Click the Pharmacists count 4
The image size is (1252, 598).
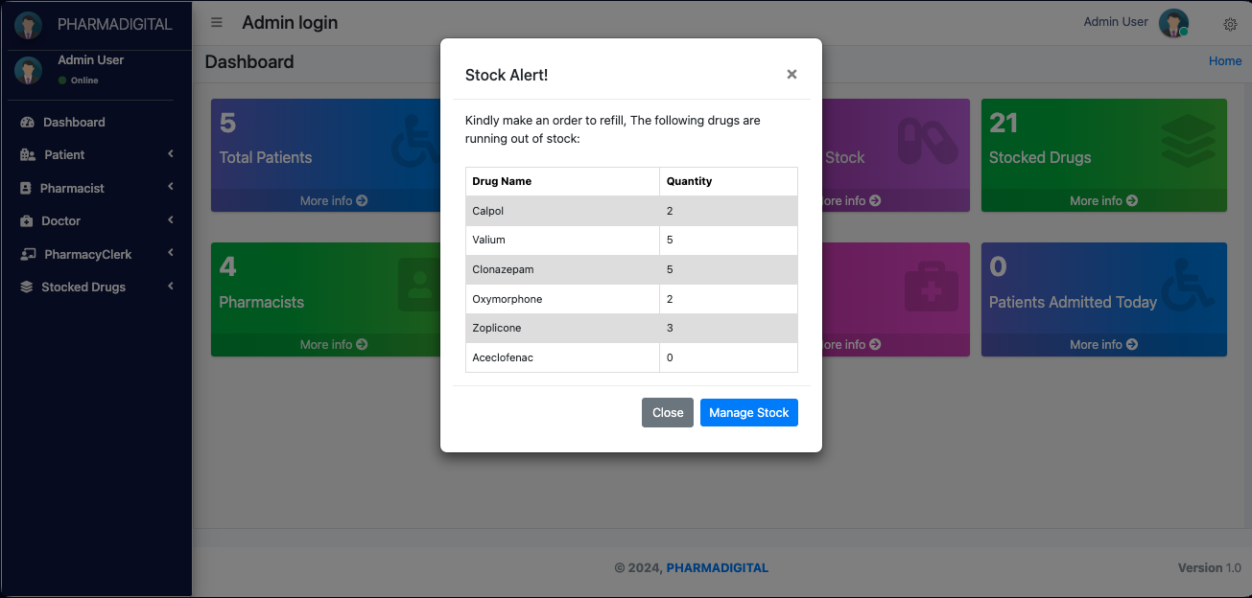tap(228, 266)
